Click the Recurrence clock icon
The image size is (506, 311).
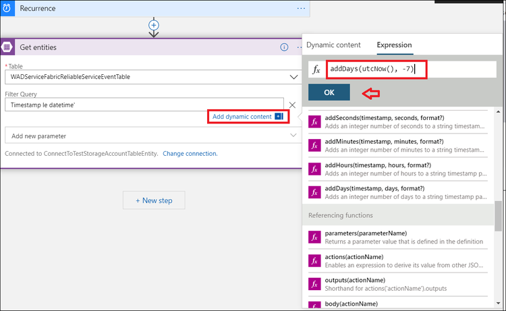point(7,8)
